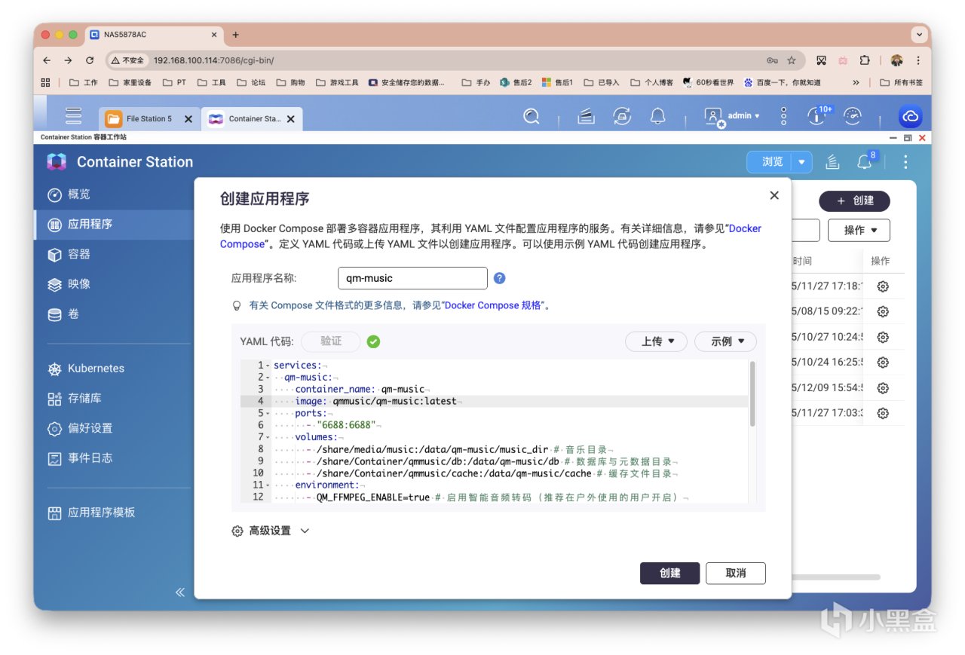Click the YAML editor vertical scrollbar

[x=752, y=394]
